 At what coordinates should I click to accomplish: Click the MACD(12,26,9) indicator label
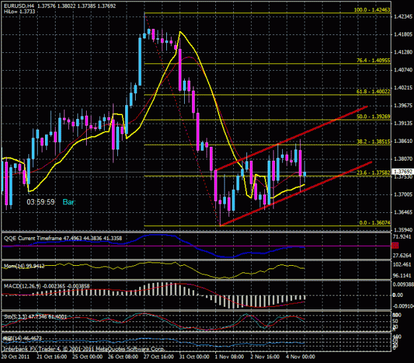tap(46, 286)
